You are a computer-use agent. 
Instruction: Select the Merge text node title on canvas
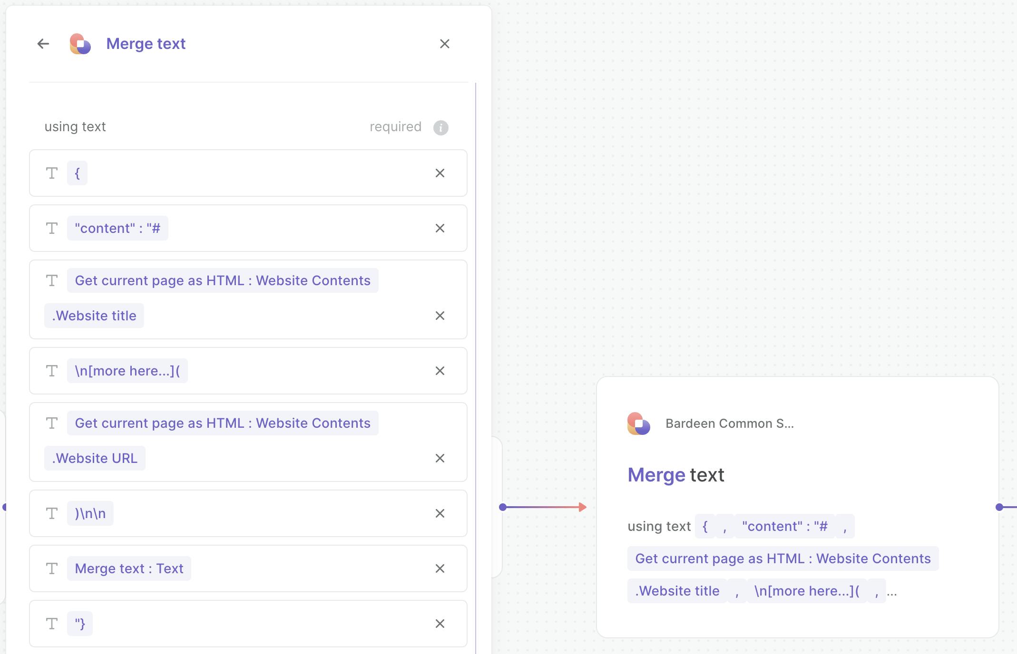click(x=676, y=475)
